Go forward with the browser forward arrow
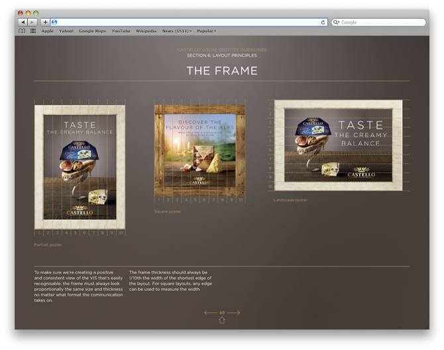The image size is (444, 350). point(32,22)
